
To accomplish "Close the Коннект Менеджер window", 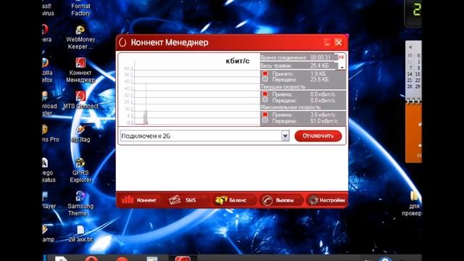I will (339, 42).
